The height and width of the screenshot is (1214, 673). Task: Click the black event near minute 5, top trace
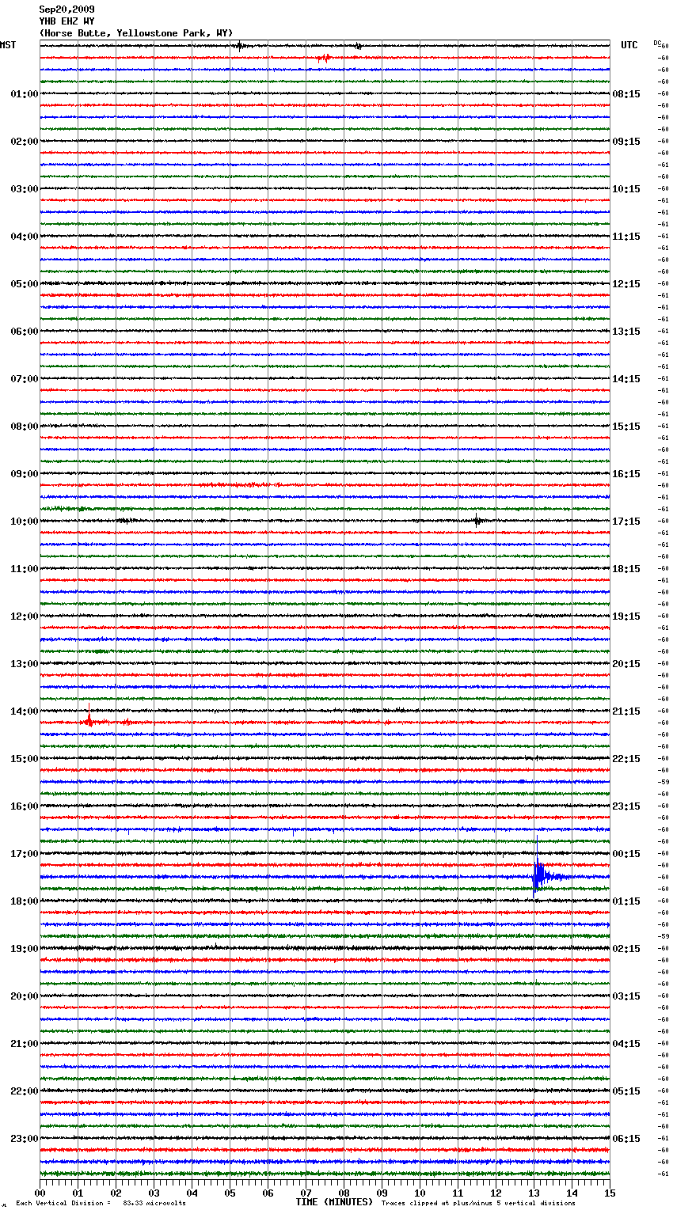[x=238, y=46]
